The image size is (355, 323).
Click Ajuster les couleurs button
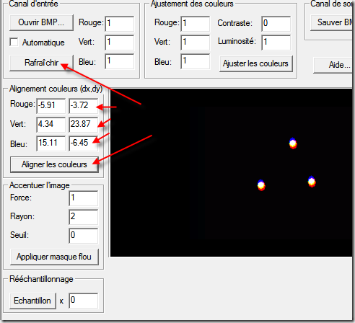coord(256,63)
